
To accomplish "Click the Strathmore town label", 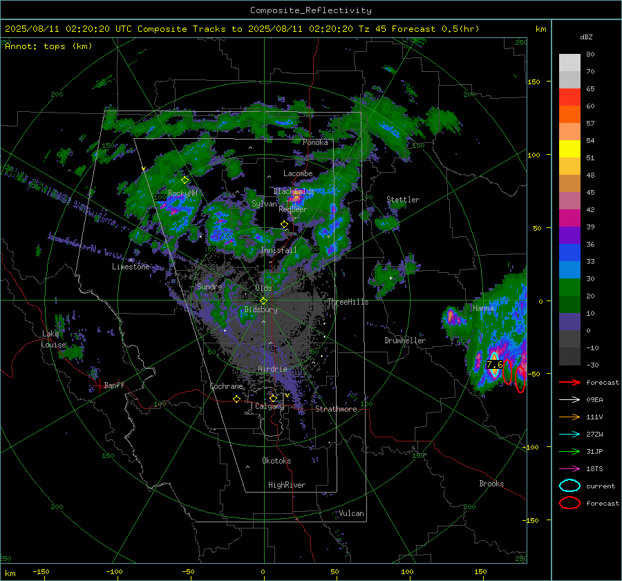I will 336,409.
